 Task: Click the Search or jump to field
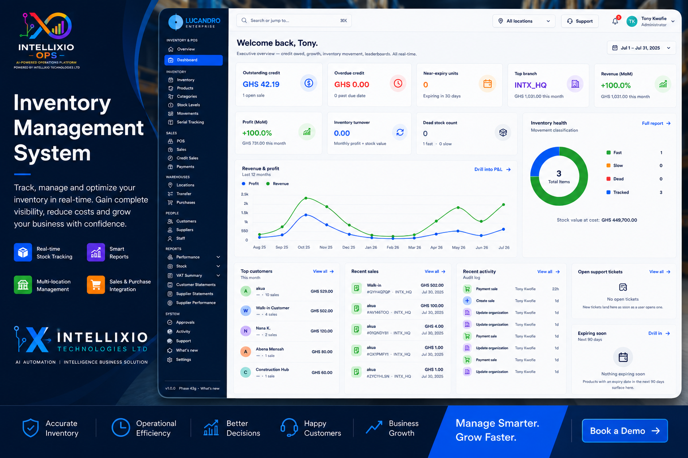pyautogui.click(x=294, y=21)
